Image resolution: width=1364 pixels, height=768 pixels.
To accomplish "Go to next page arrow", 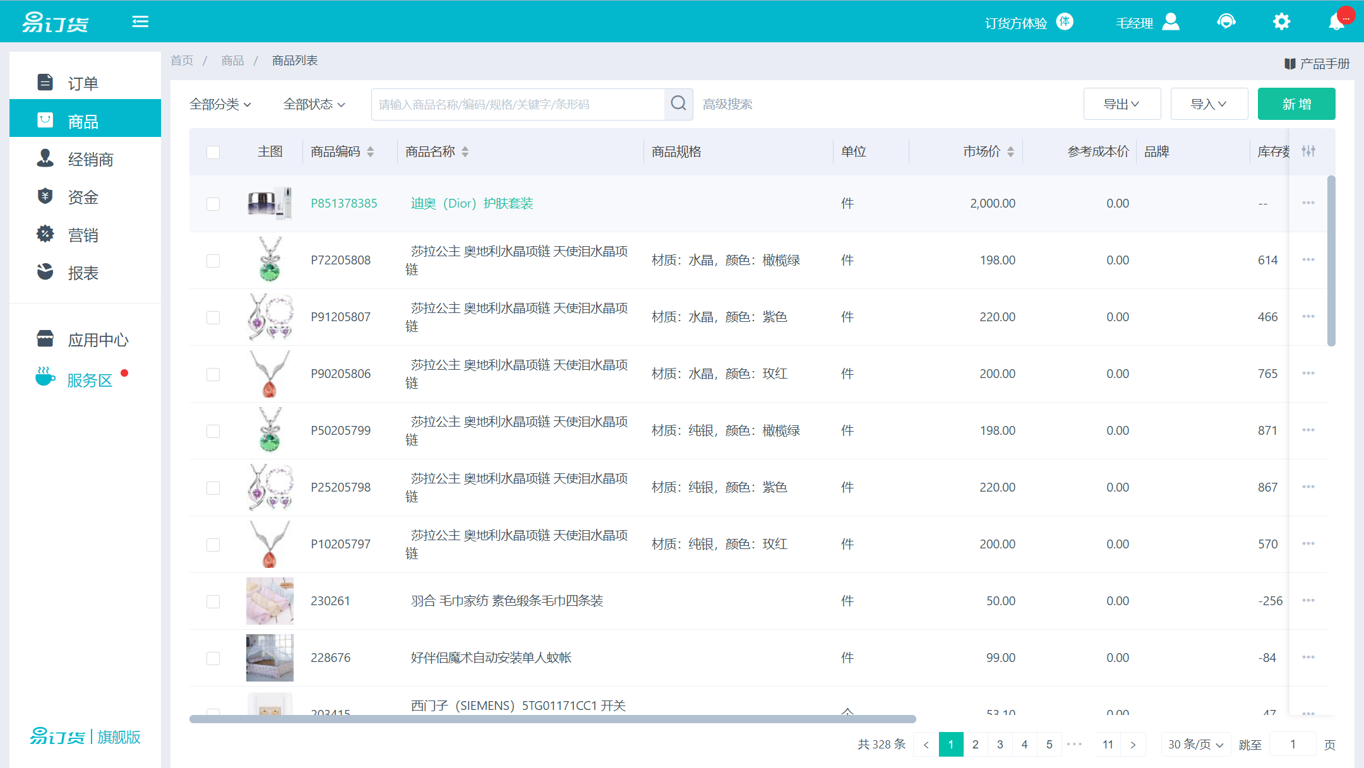I will click(x=1134, y=745).
